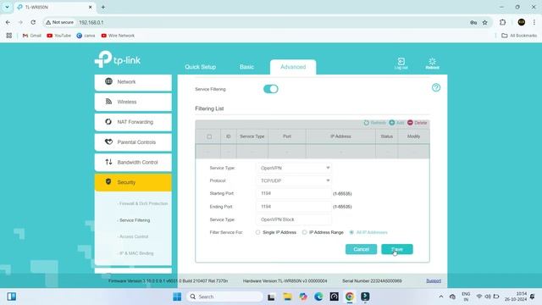The image size is (542, 305).
Task: Click the OpenVPN Block name field
Action: tap(294, 219)
